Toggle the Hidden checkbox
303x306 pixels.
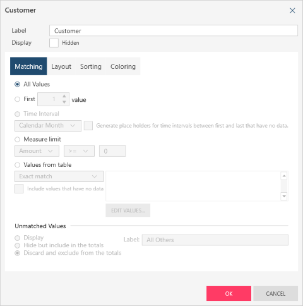54,43
